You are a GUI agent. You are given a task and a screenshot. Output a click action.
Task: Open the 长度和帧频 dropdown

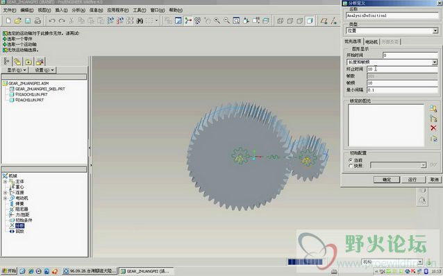[x=392, y=62]
